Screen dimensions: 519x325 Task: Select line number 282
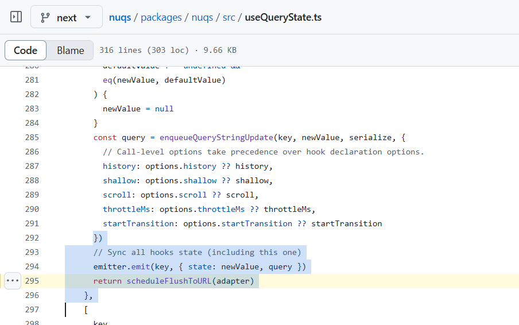(32, 94)
